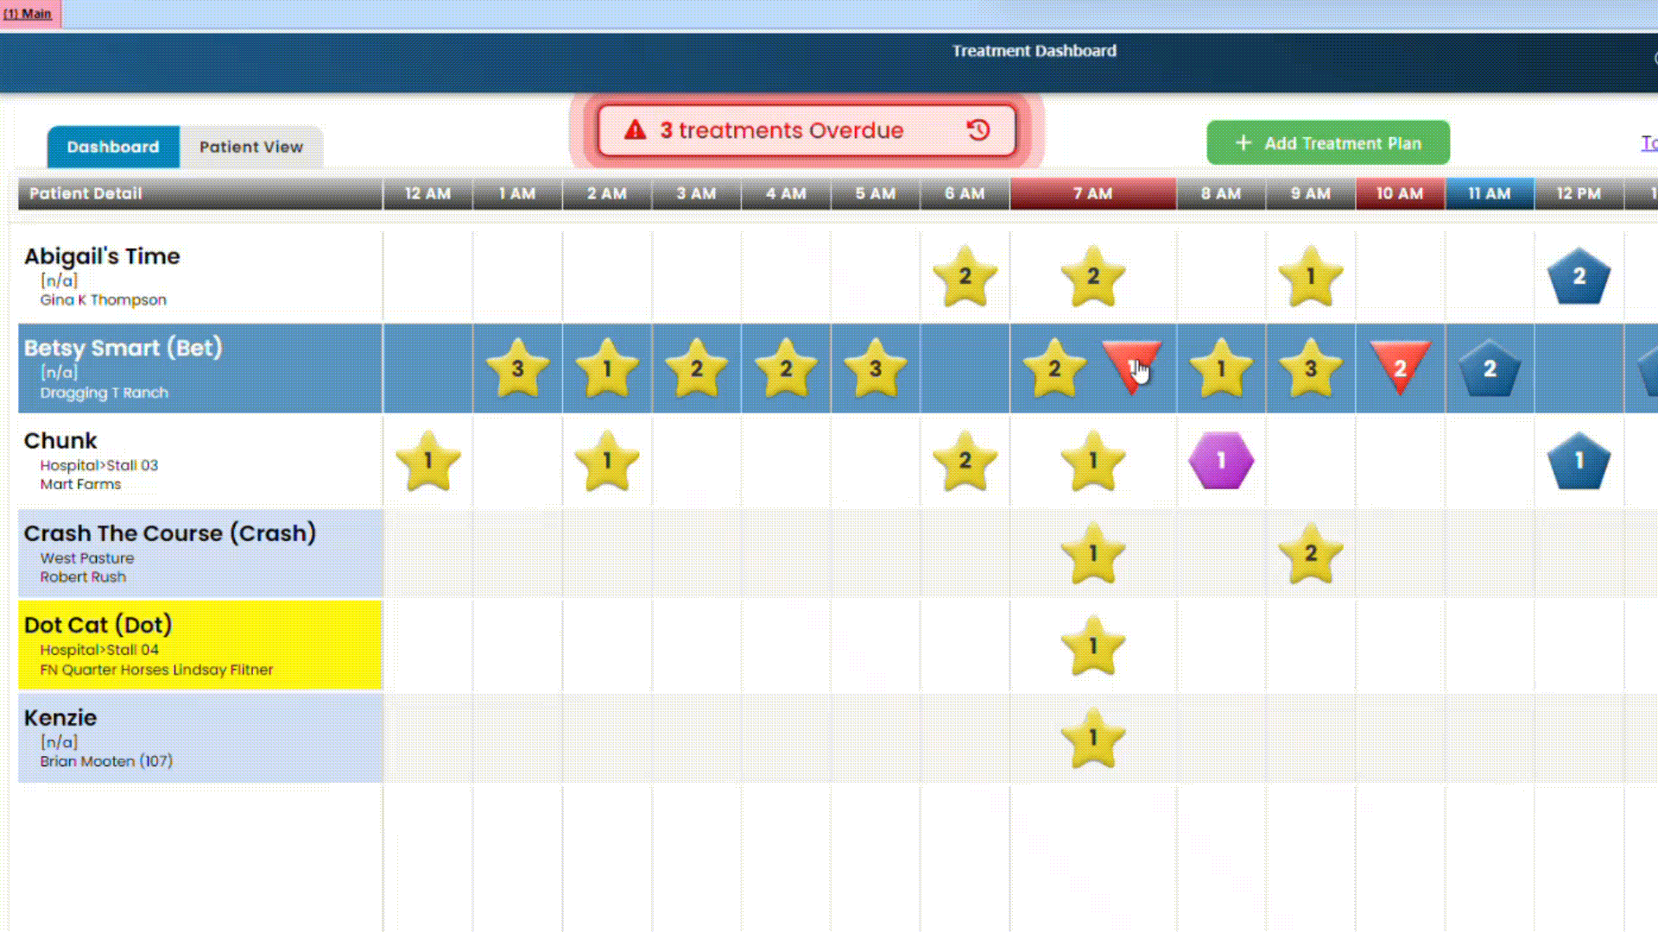
Task: Select Betsy Smart 3 AM star
Action: 696,368
